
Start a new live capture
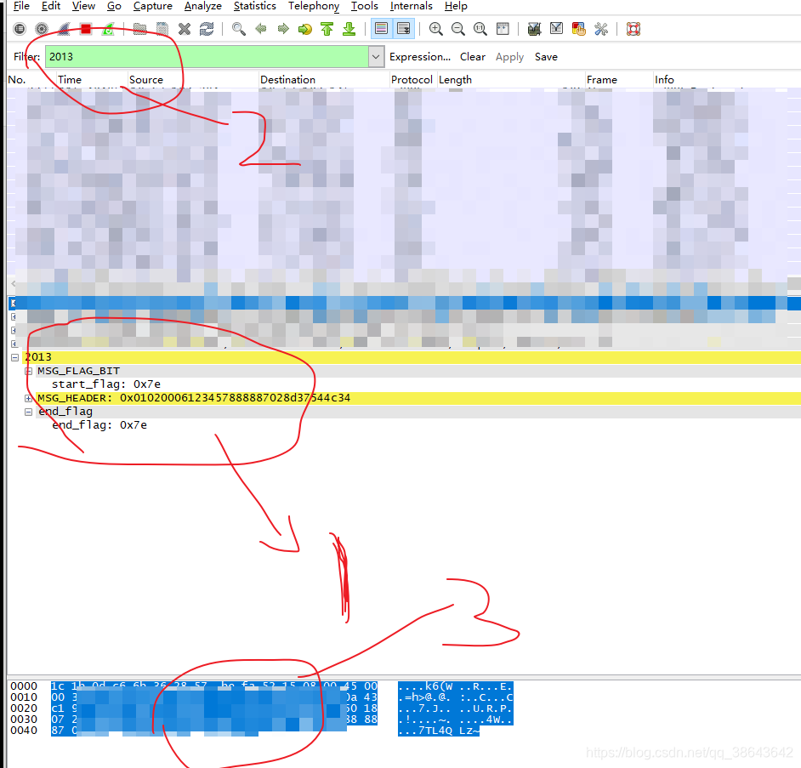64,29
